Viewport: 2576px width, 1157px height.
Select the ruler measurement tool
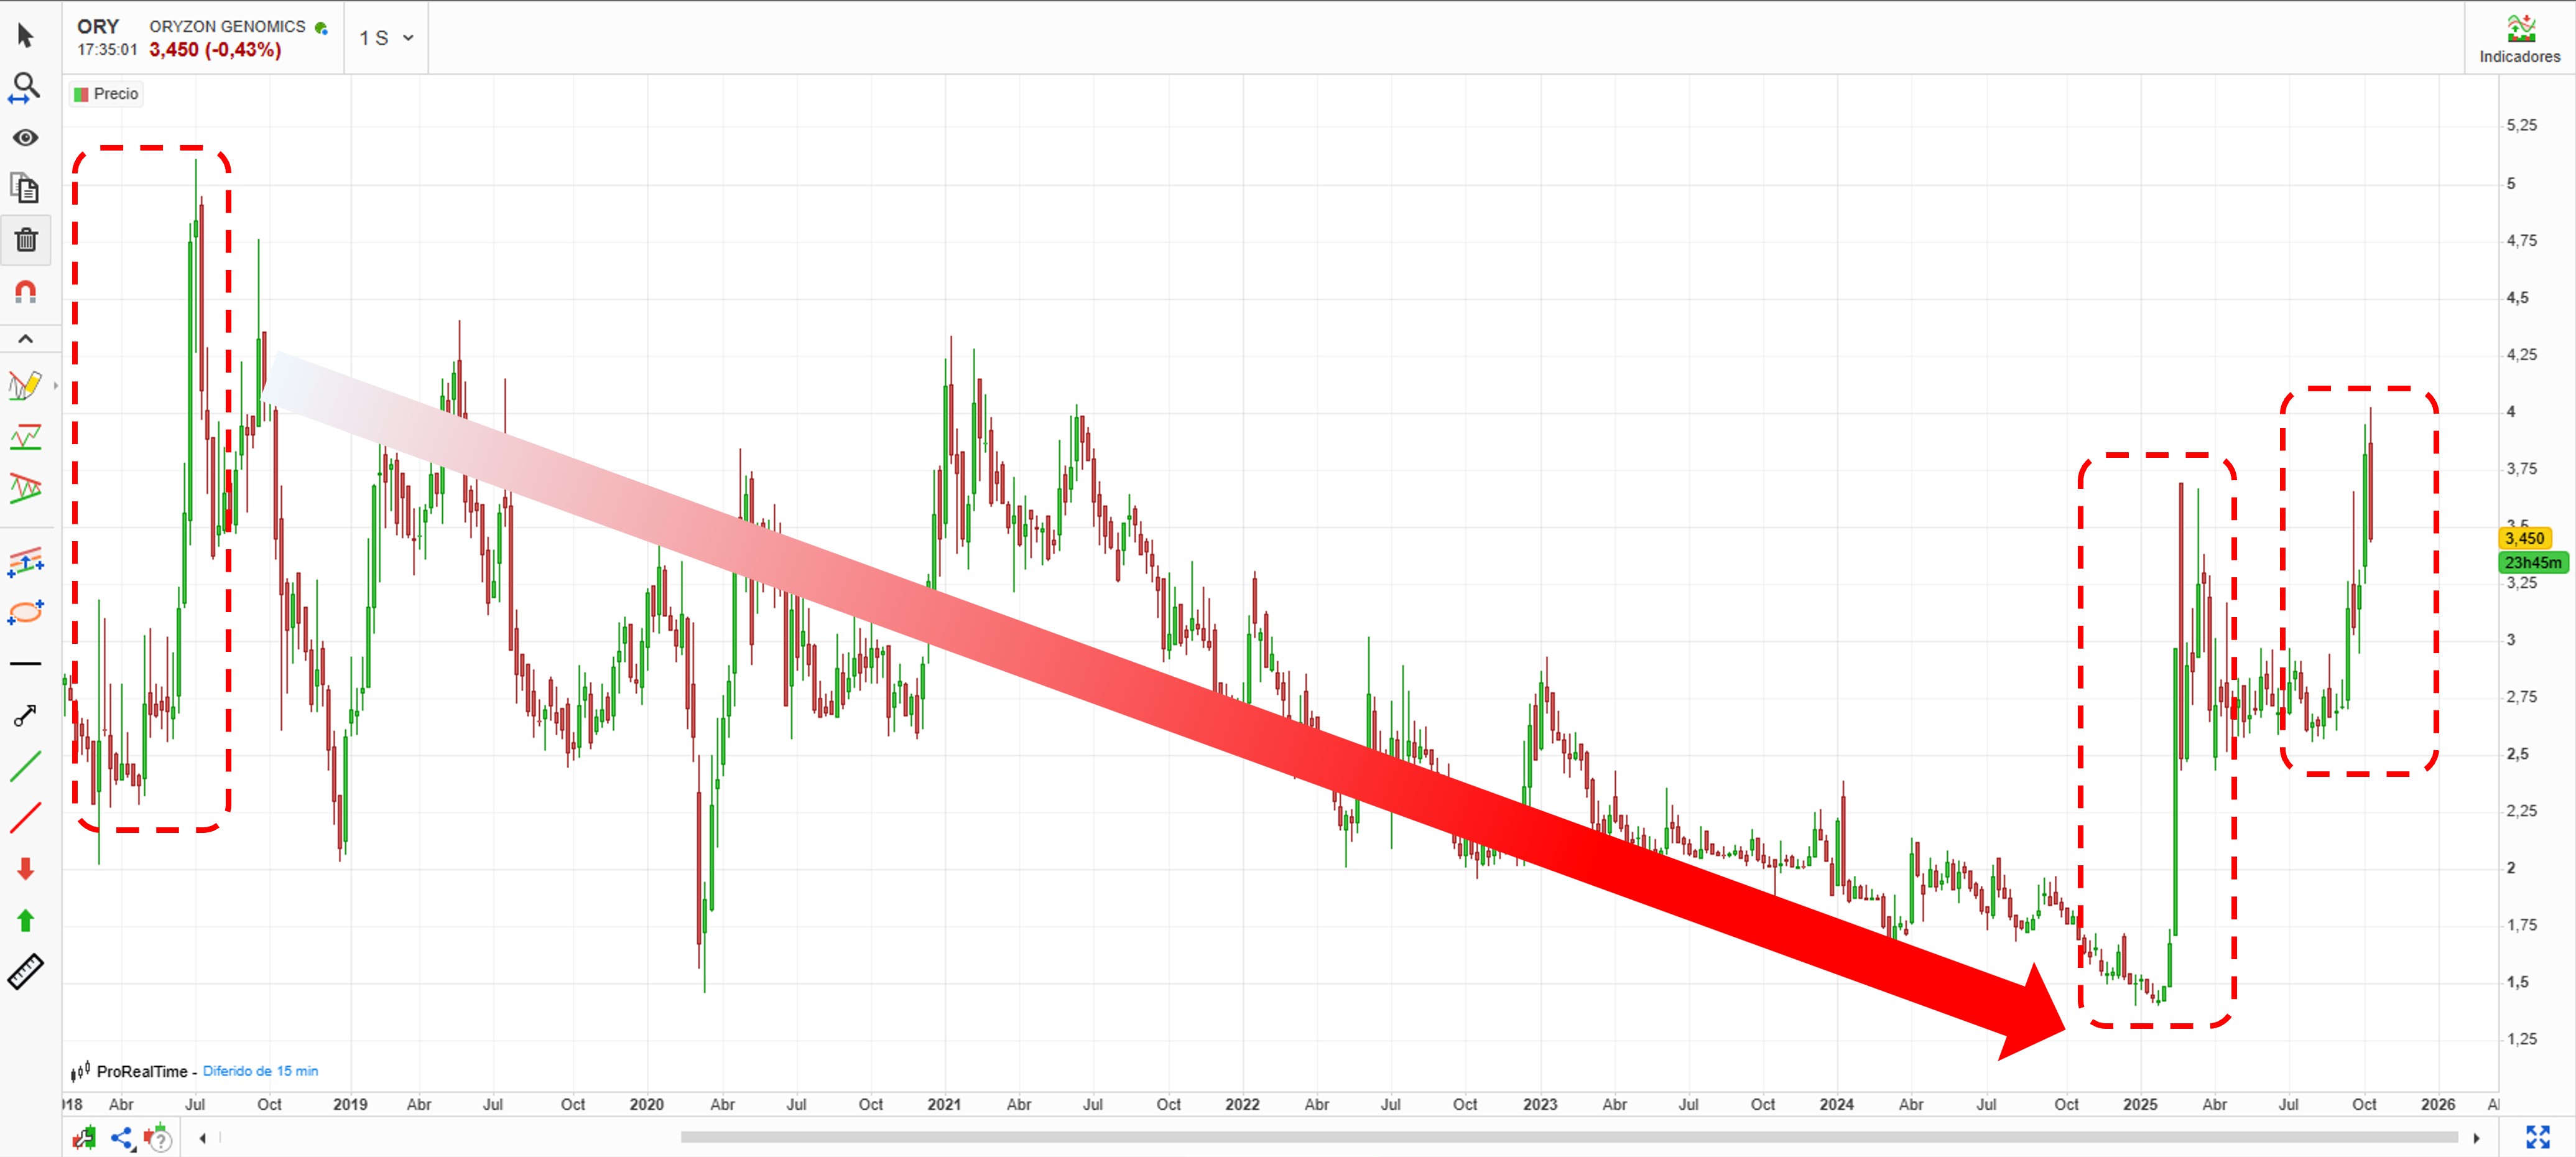click(26, 971)
